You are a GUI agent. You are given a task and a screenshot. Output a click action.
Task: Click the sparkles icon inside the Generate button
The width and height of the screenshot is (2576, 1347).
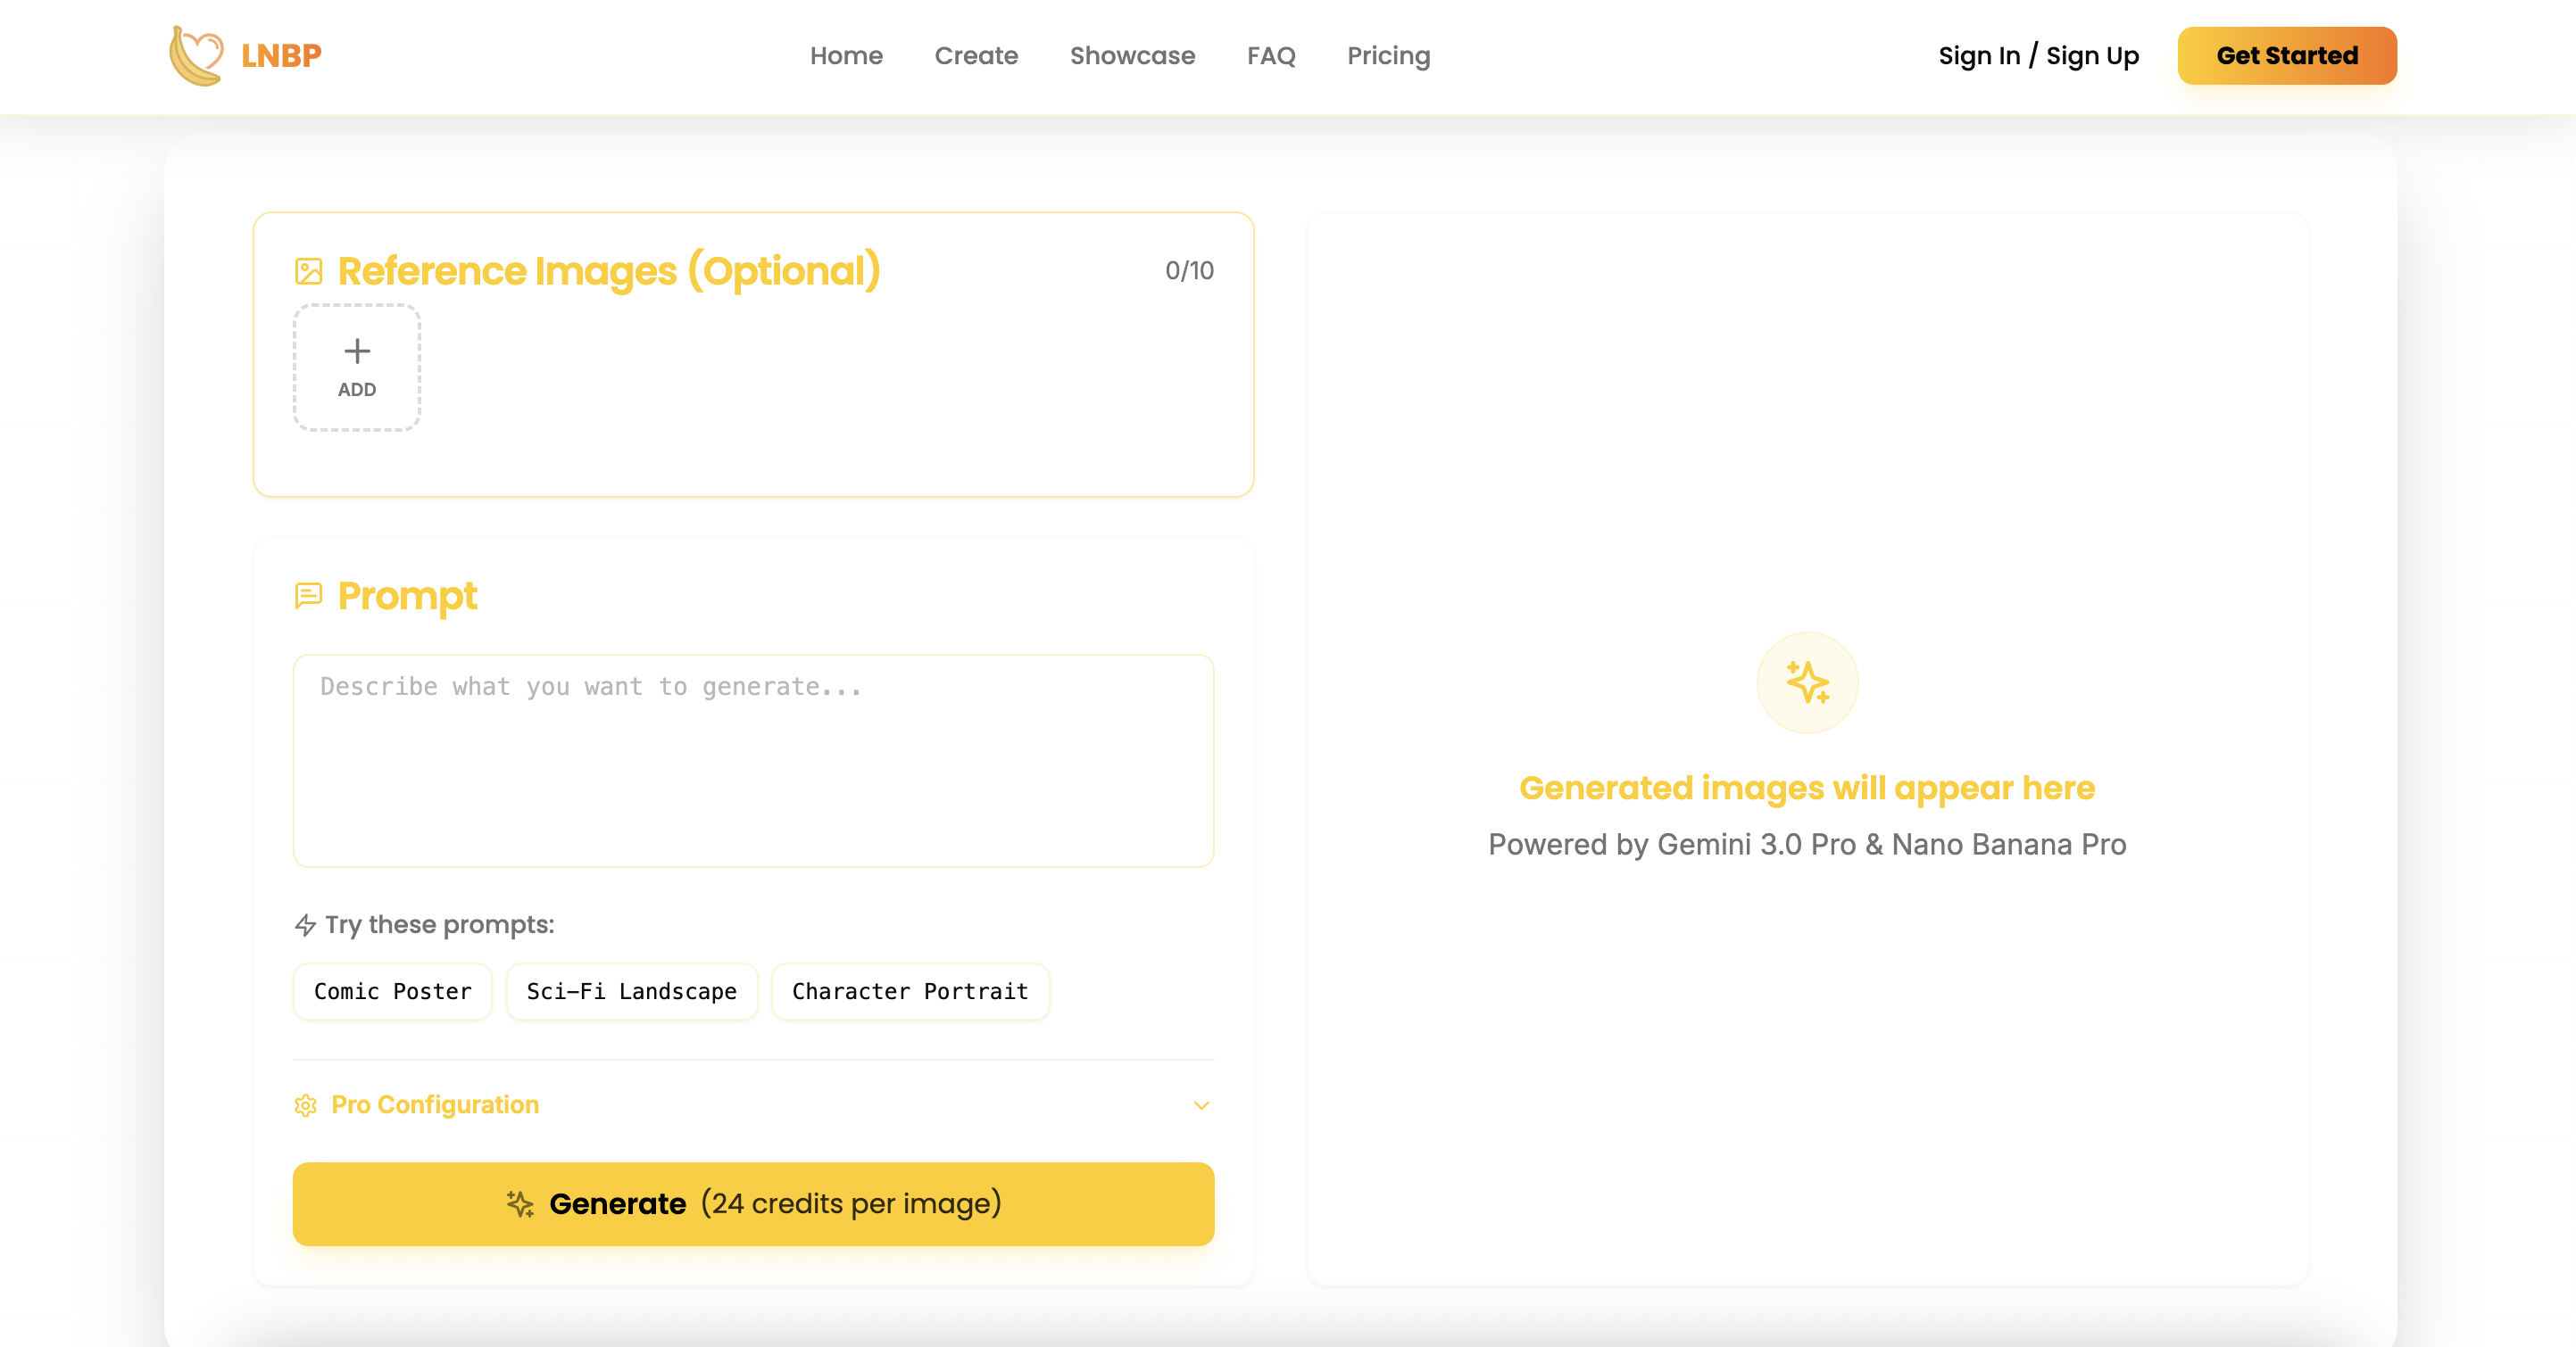pyautogui.click(x=521, y=1204)
